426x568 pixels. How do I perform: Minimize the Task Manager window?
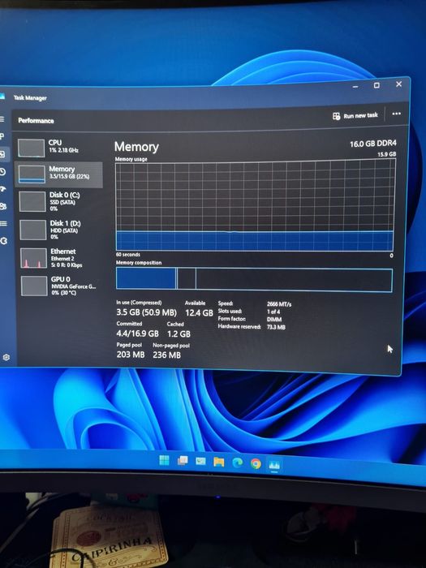[x=355, y=87]
